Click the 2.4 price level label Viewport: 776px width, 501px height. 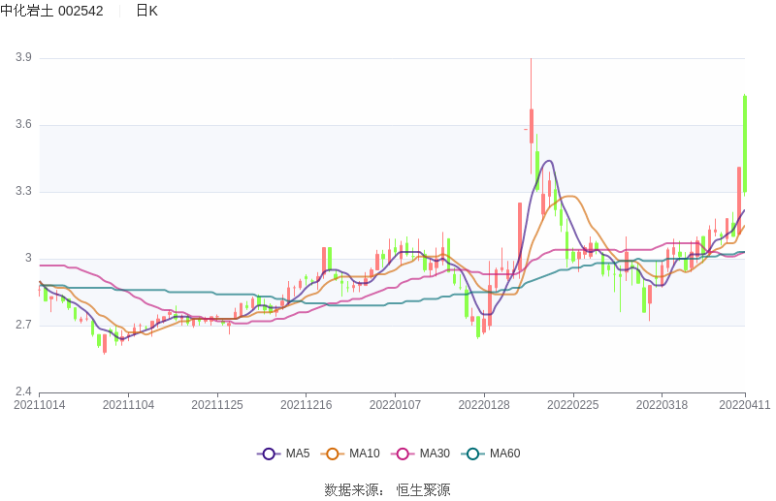coord(23,392)
